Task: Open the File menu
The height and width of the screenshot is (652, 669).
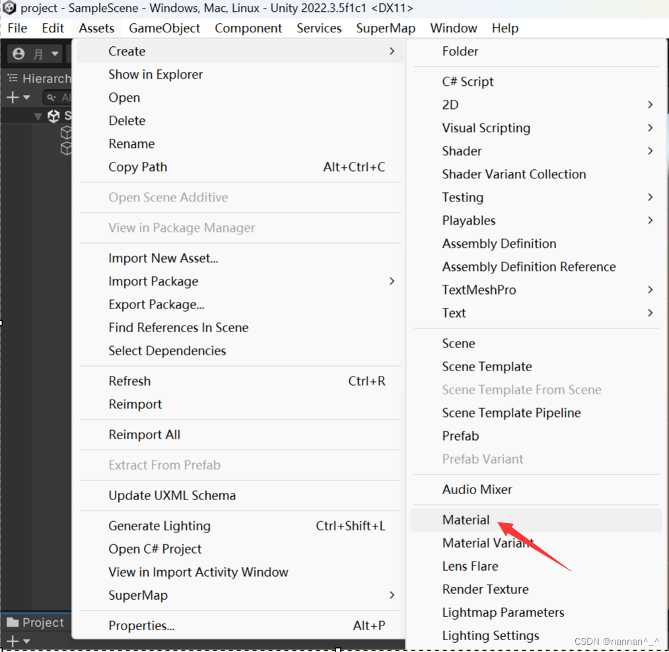Action: click(17, 28)
